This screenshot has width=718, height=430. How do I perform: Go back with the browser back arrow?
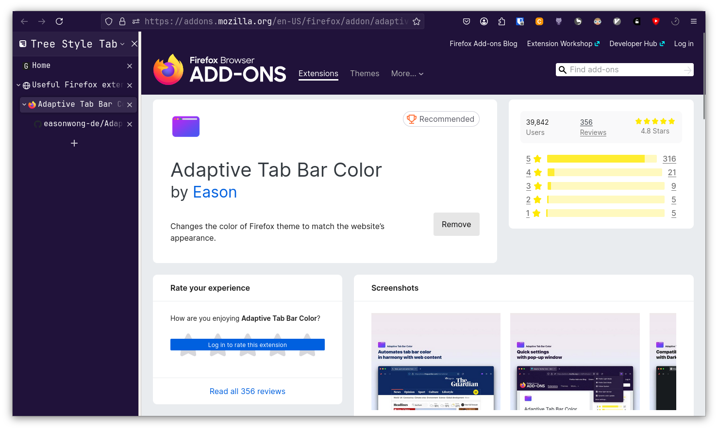(24, 21)
